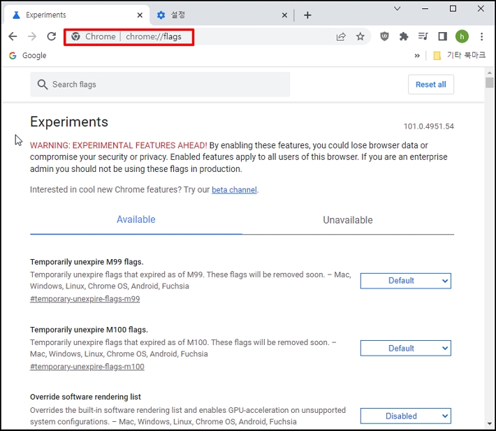The height and width of the screenshot is (431, 496).
Task: Show hidden bookmarks with the double chevron
Action: 417,56
